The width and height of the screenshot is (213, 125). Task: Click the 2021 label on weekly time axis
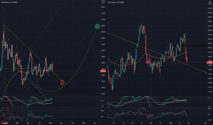pyautogui.click(x=17, y=123)
